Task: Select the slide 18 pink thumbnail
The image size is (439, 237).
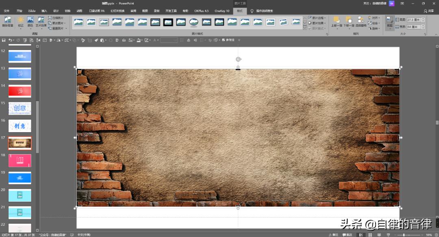Action: [x=20, y=160]
